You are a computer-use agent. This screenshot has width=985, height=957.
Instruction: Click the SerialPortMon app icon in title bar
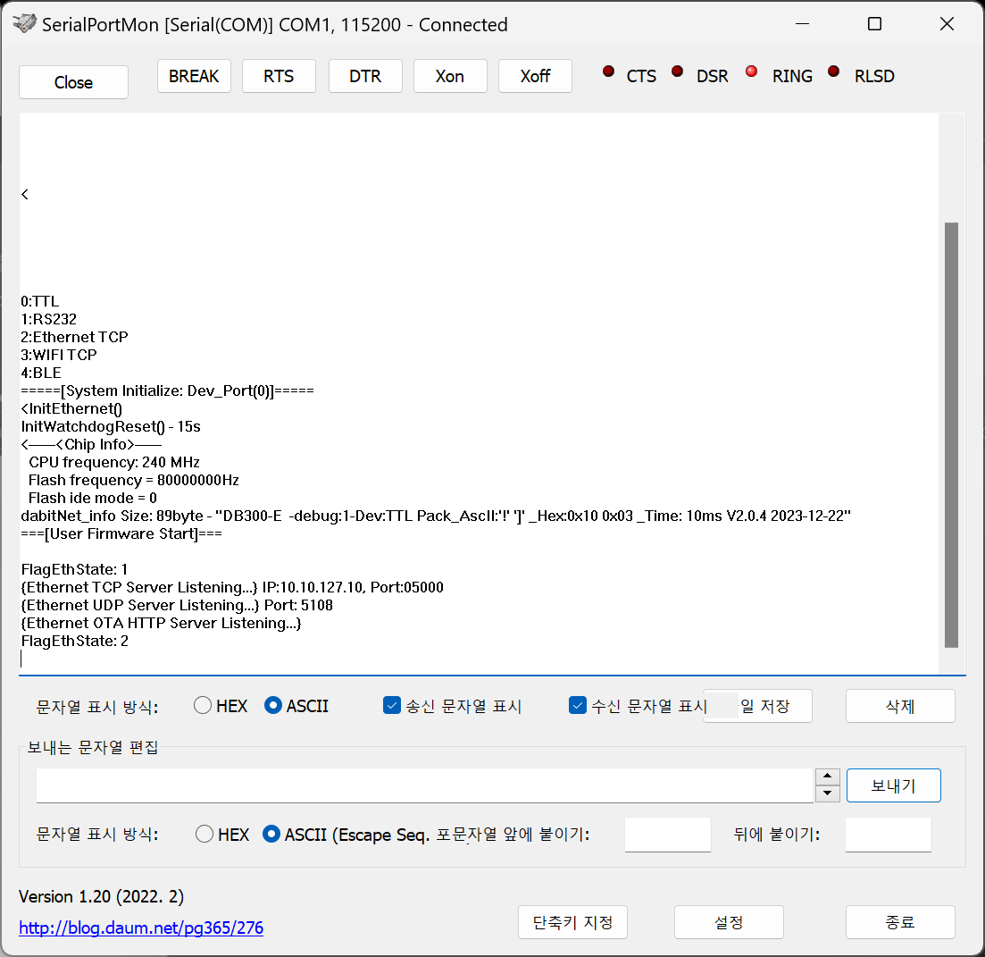click(25, 24)
